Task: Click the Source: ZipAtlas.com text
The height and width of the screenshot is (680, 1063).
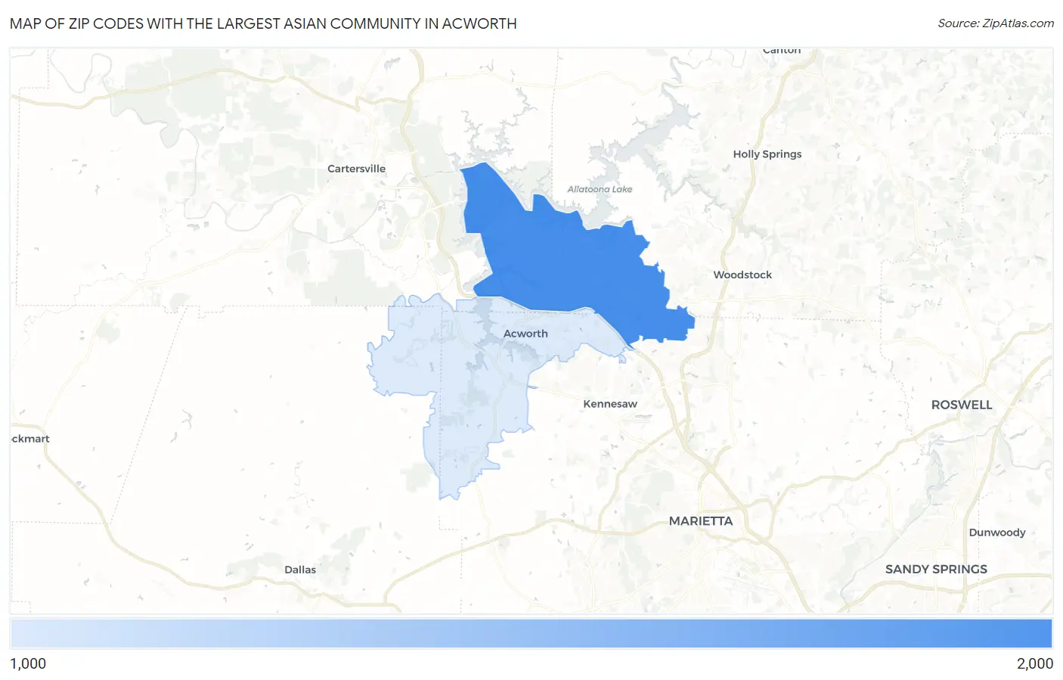Action: click(996, 23)
